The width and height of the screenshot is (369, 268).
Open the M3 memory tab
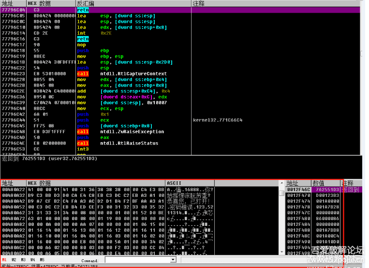click(22, 259)
